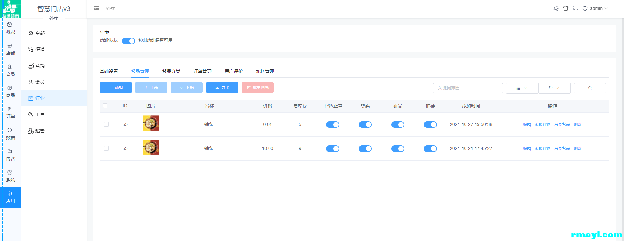Expand the admin user dropdown
The height and width of the screenshot is (241, 624).
(x=599, y=8)
